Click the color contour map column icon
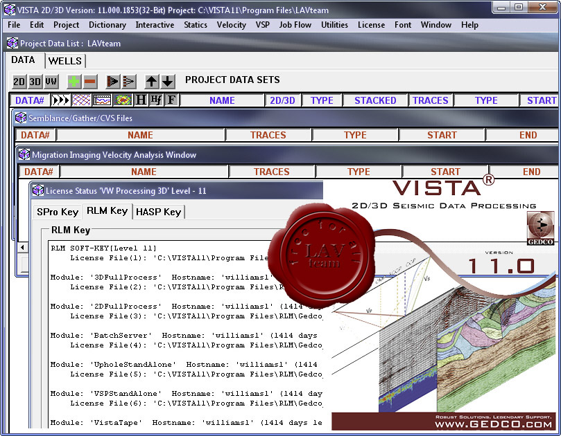 tap(123, 100)
